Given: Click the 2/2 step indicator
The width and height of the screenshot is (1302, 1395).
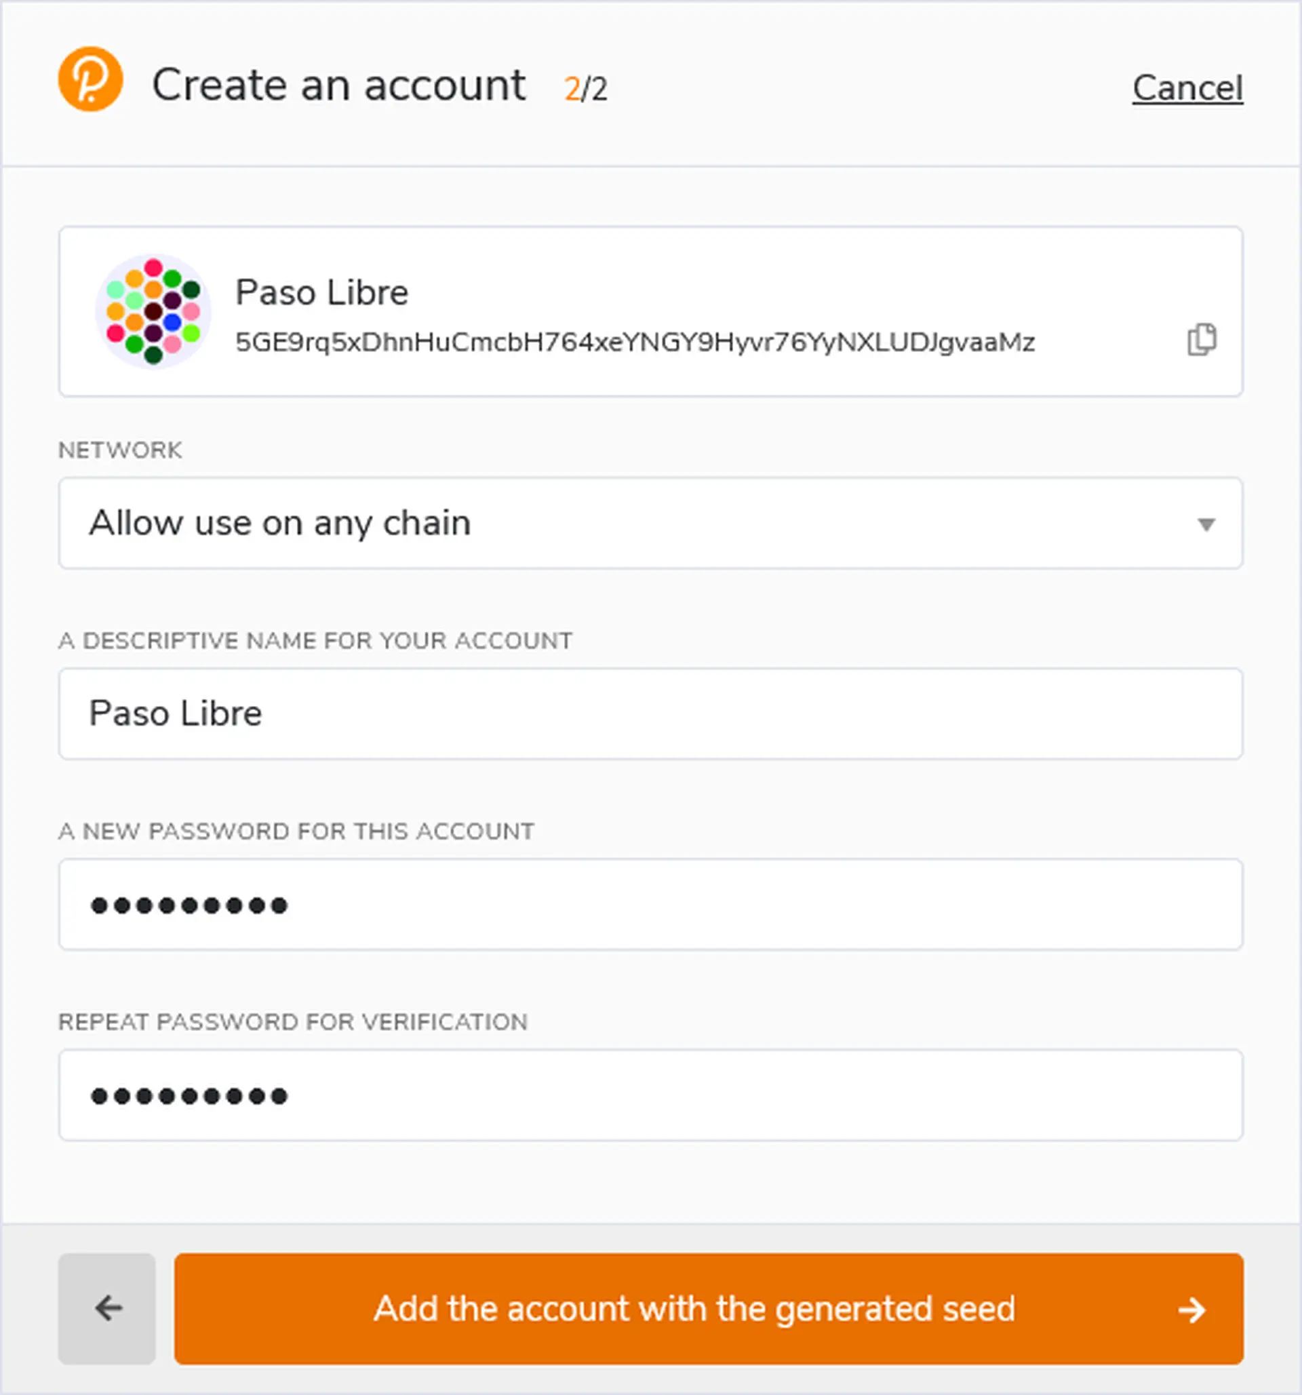Looking at the screenshot, I should tap(586, 89).
